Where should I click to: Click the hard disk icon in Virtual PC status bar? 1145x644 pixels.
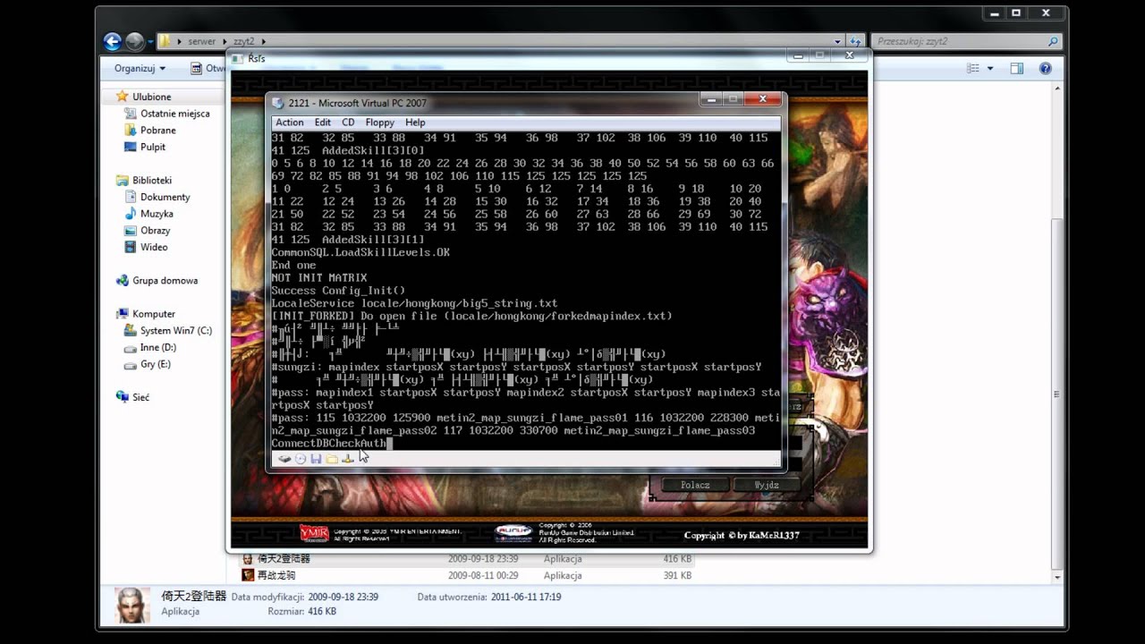click(284, 459)
